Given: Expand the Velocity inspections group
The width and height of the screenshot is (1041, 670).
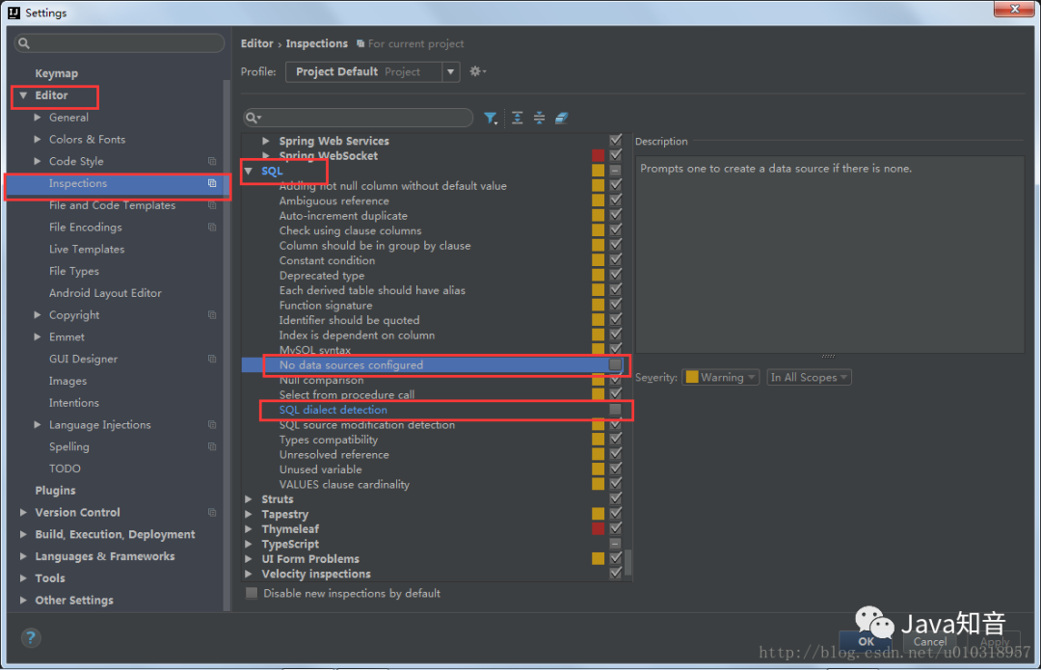Looking at the screenshot, I should 249,574.
